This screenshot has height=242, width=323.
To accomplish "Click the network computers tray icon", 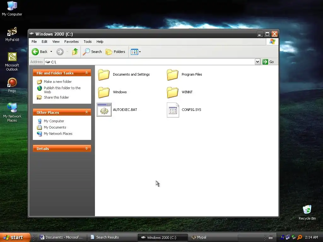I will [288, 237].
